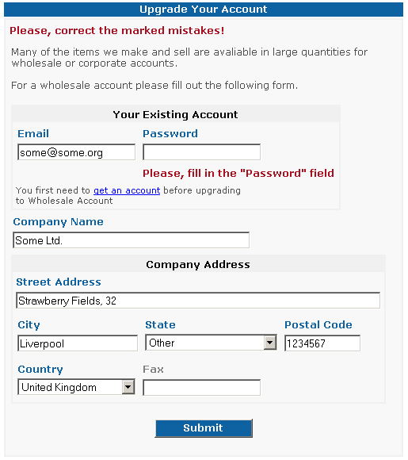Click the Company Address section heading
The image size is (408, 460).
198,264
